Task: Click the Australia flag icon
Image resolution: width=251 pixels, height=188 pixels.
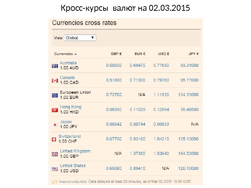Action: pos(55,66)
